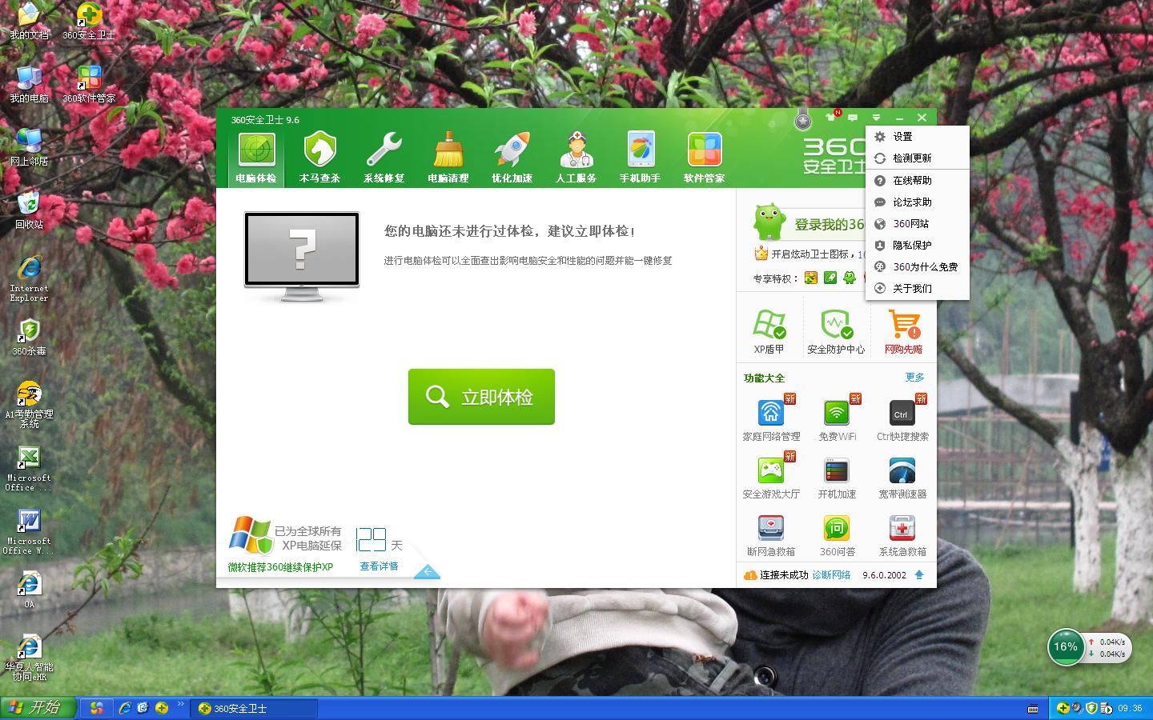Open 安全防护中心
Screen dimensions: 1153x720
[836, 331]
